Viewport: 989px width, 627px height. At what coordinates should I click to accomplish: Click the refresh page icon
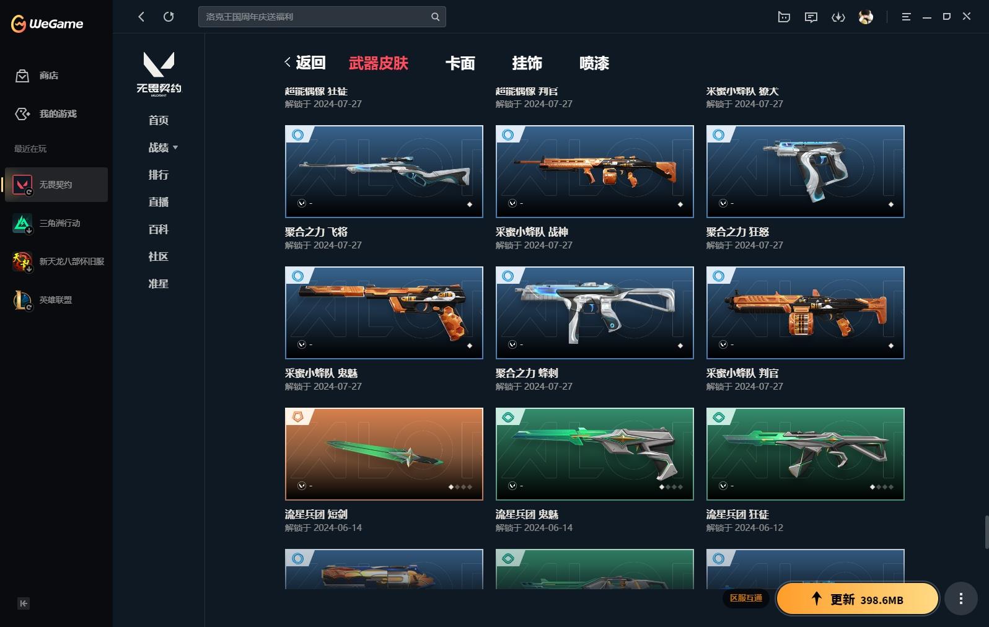[169, 17]
